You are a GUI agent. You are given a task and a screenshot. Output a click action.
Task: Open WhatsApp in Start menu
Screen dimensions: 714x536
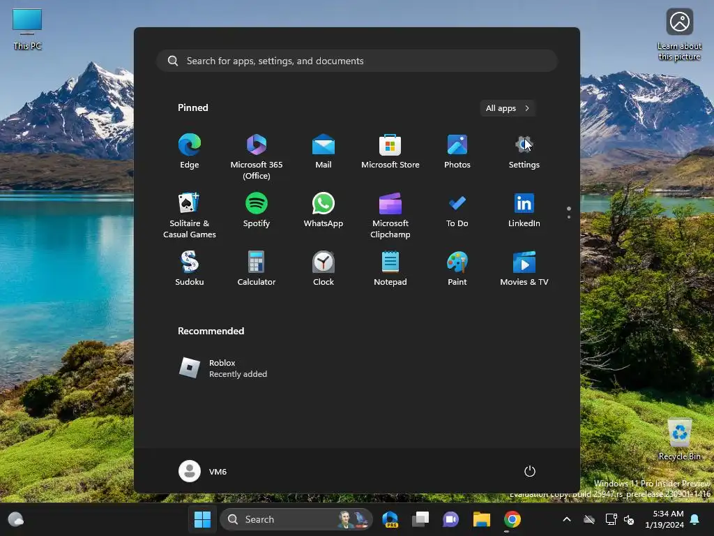[324, 211]
